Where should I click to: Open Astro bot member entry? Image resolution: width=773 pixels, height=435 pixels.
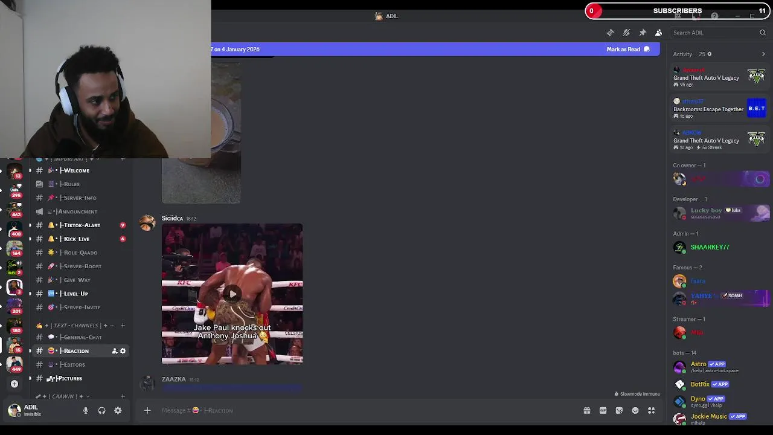pos(719,367)
